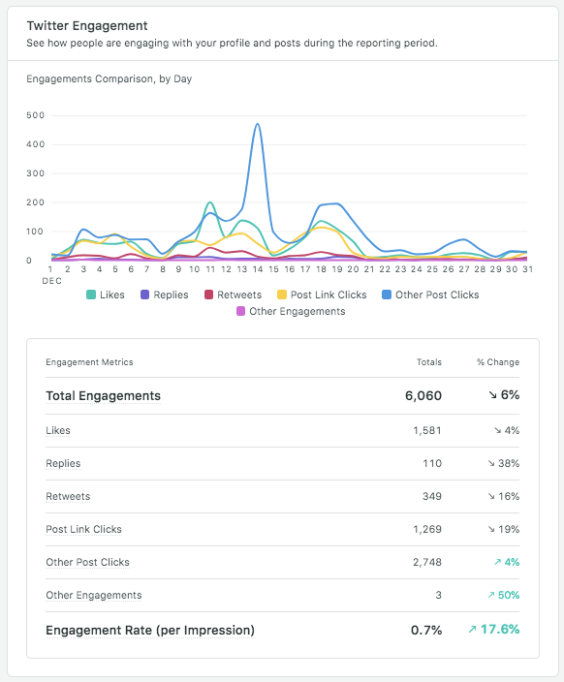The height and width of the screenshot is (682, 564).
Task: Click the Retweets metric row label
Action: pyautogui.click(x=68, y=496)
